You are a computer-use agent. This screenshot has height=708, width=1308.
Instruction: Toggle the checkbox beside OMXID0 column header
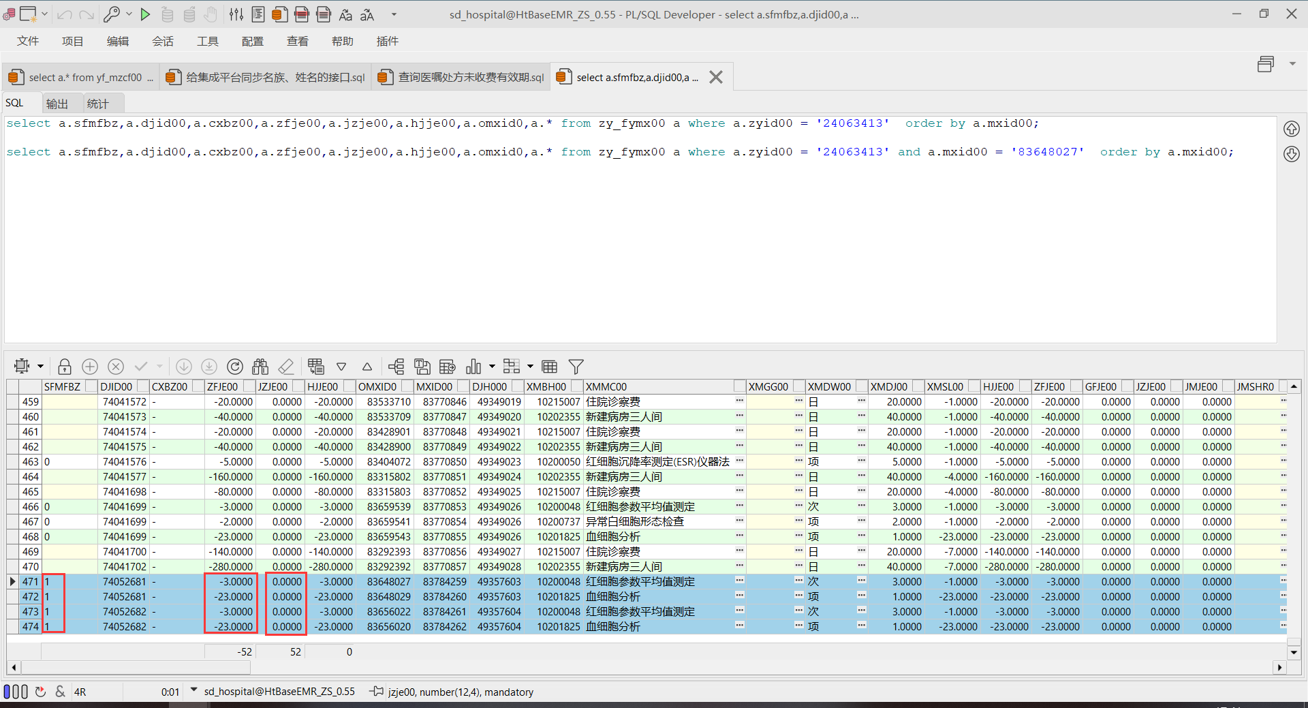[407, 386]
